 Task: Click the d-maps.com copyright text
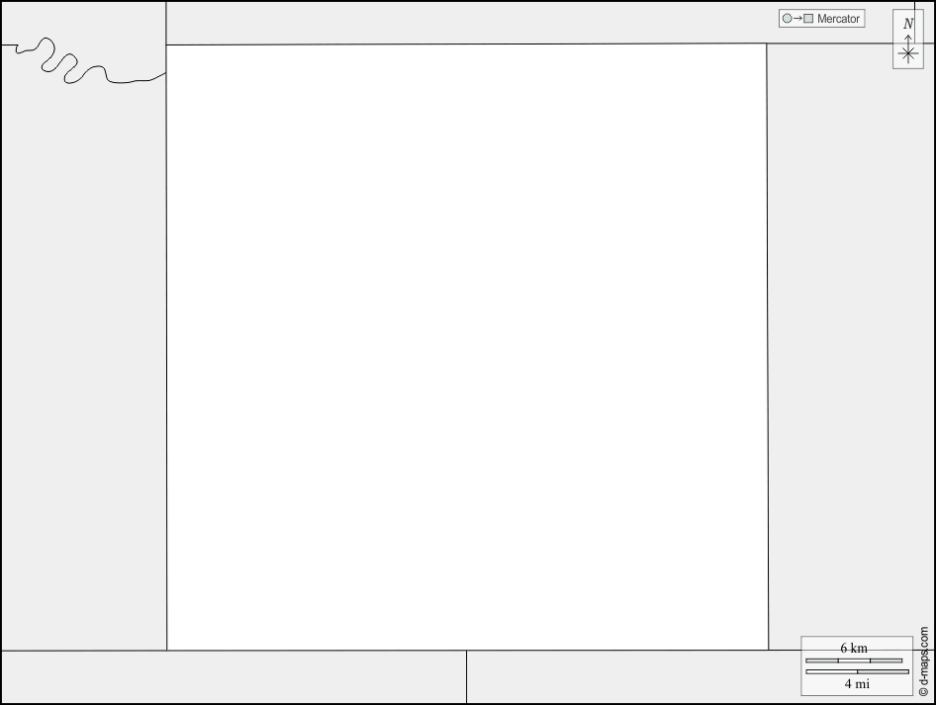pos(923,661)
